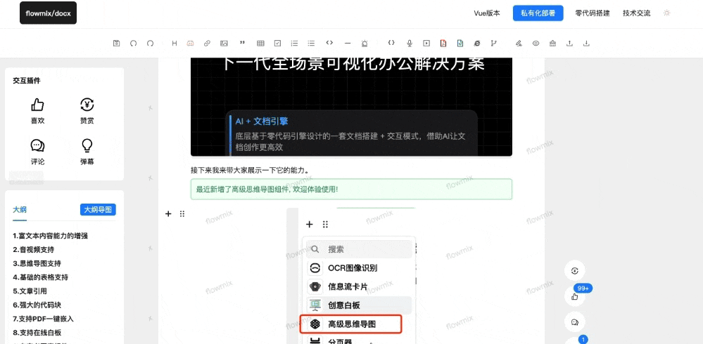Click the save document toolbar icon
This screenshot has width=703, height=344.
point(117,44)
